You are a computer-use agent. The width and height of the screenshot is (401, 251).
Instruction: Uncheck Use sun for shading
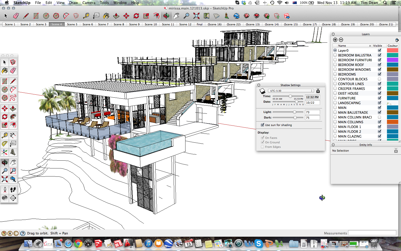point(262,125)
